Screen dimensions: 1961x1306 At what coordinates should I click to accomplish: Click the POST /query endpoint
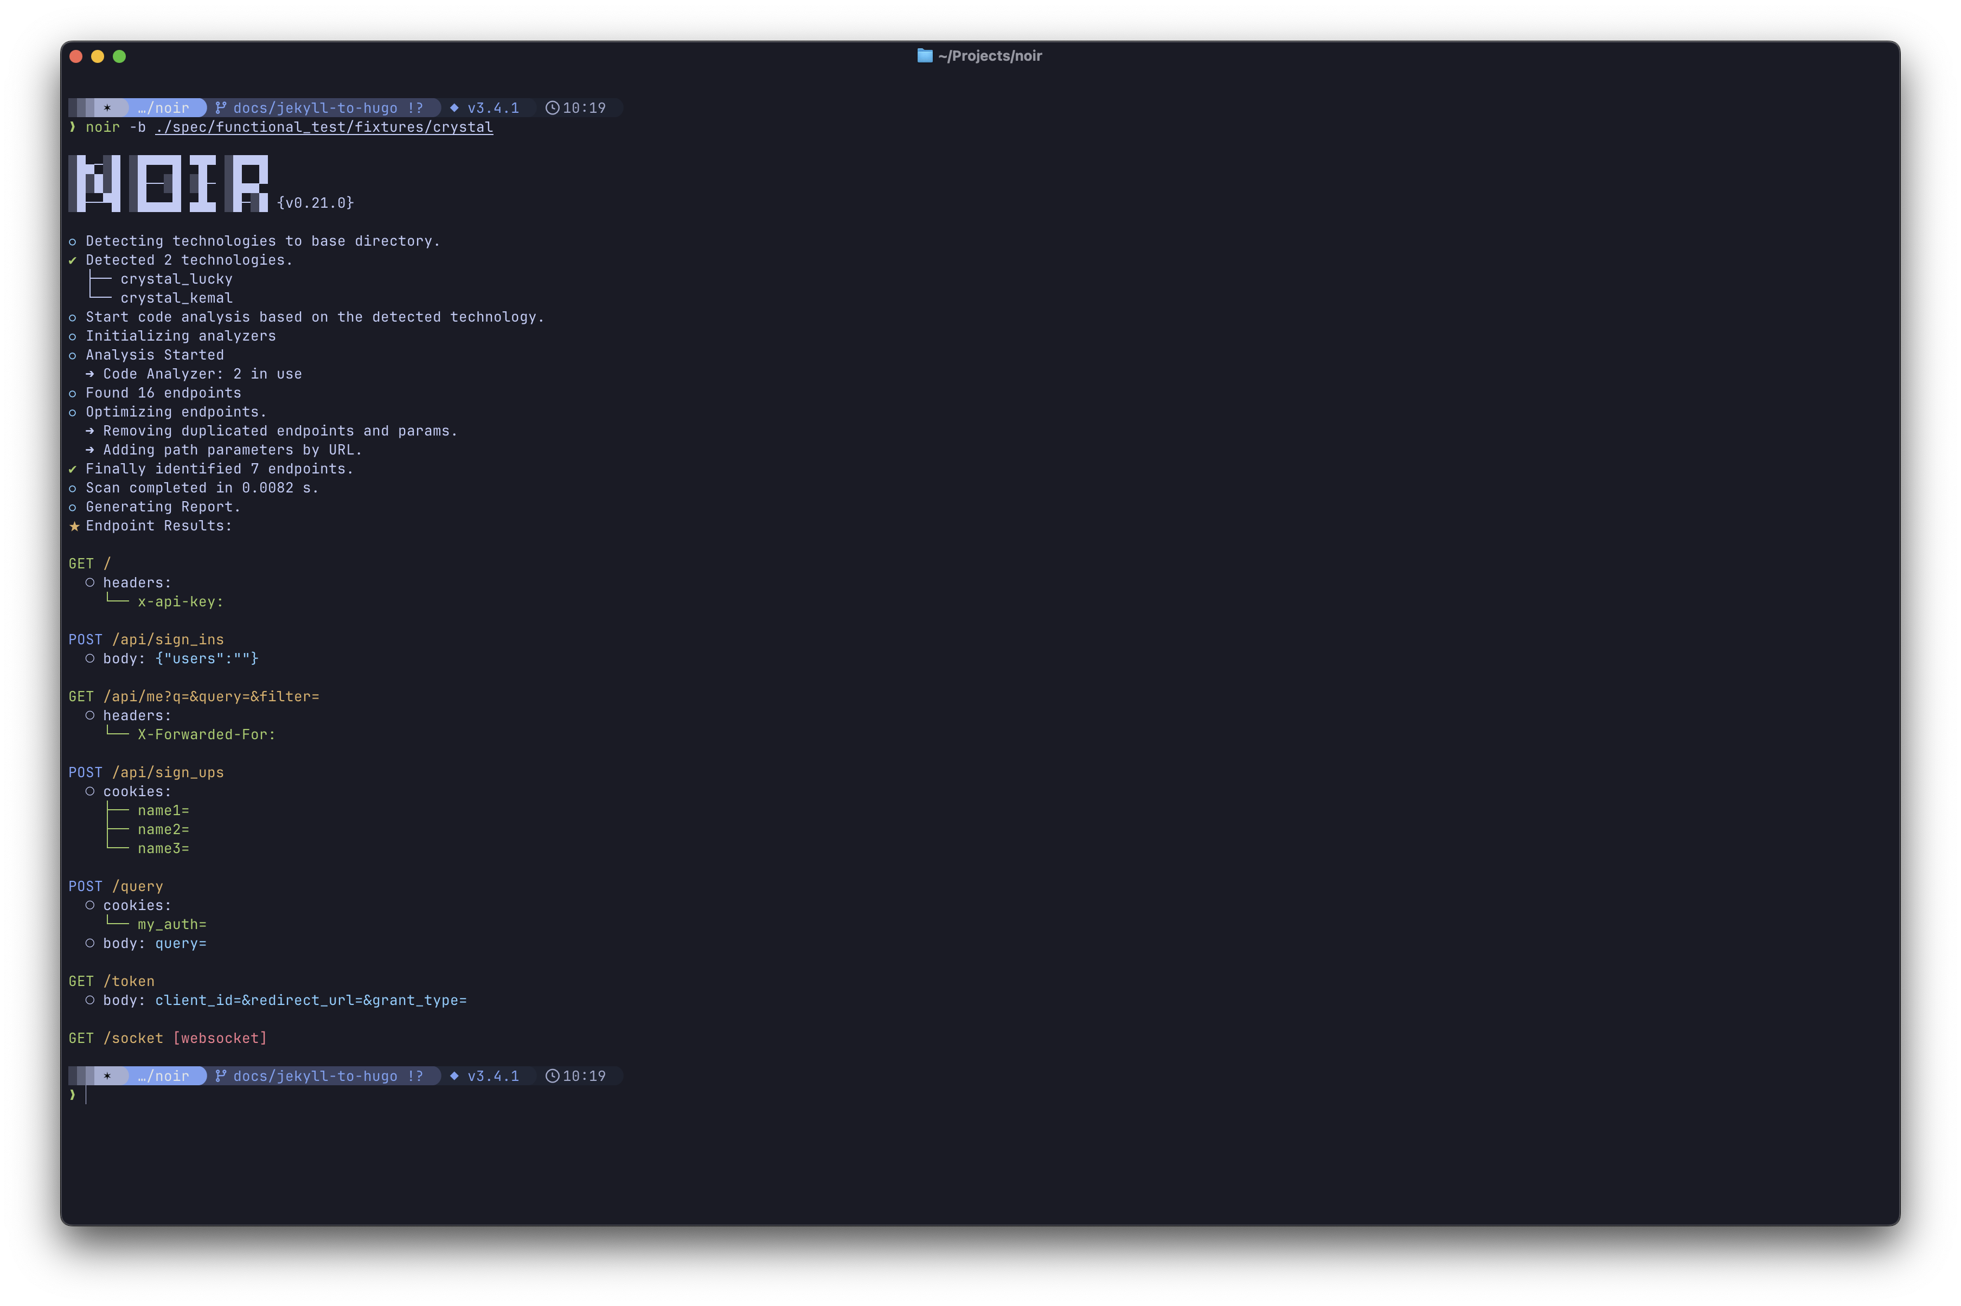tap(116, 886)
